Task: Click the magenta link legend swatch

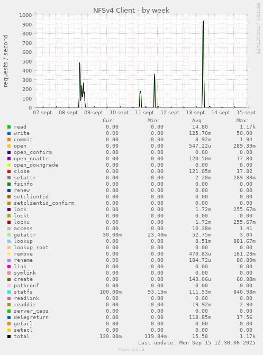Action: (9, 267)
